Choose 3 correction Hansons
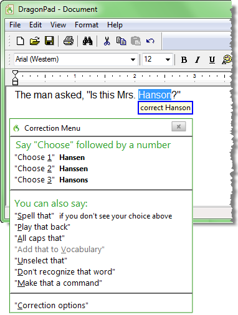 pyautogui.click(x=51, y=180)
